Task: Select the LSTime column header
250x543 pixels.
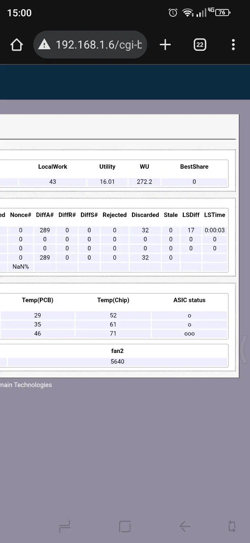Action: coord(215,215)
